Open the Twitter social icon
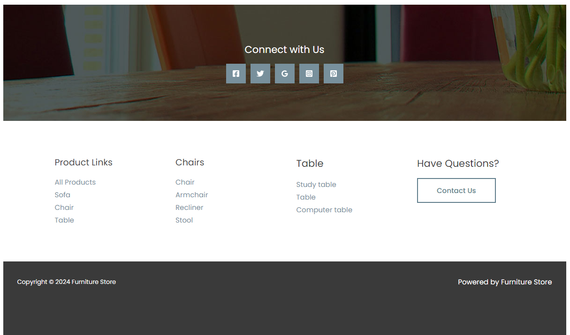The image size is (570, 335). click(x=260, y=74)
